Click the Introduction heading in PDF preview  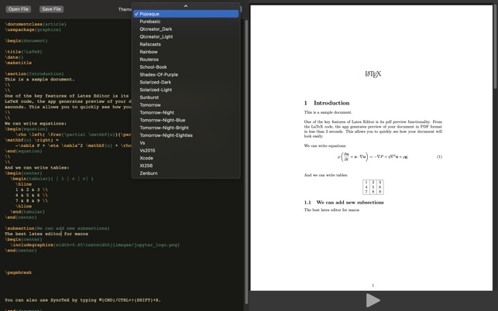click(x=331, y=103)
